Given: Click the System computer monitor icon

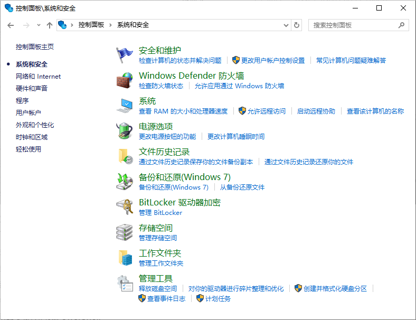Looking at the screenshot, I should (x=125, y=106).
